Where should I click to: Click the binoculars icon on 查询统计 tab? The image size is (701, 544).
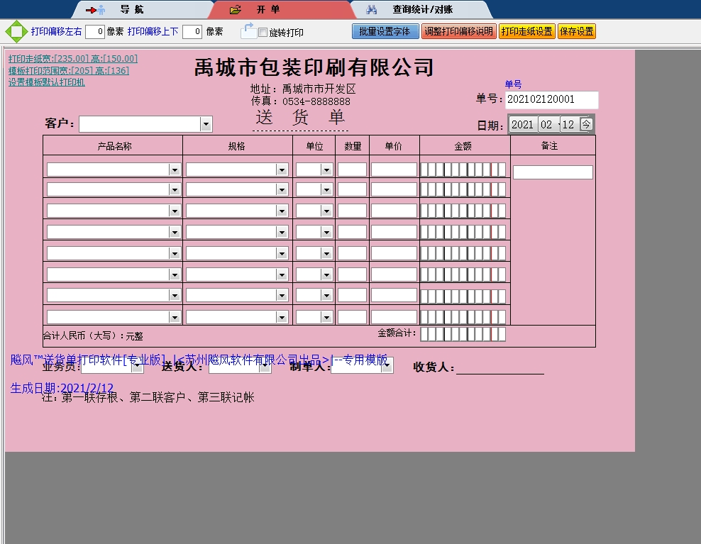371,10
